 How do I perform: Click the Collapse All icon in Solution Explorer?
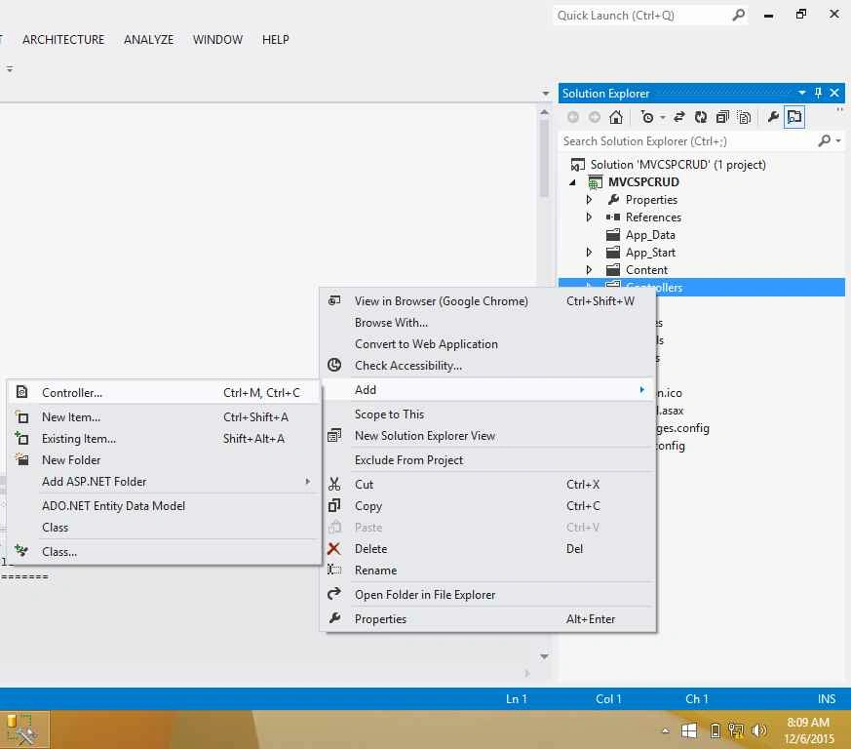[722, 117]
